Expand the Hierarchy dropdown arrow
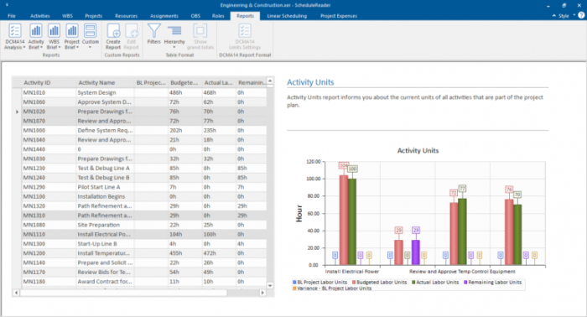 tap(174, 47)
